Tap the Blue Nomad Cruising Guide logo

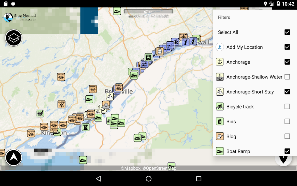pyautogui.click(x=20, y=17)
